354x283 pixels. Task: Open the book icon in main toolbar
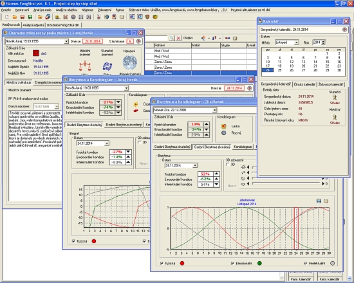click(122, 17)
